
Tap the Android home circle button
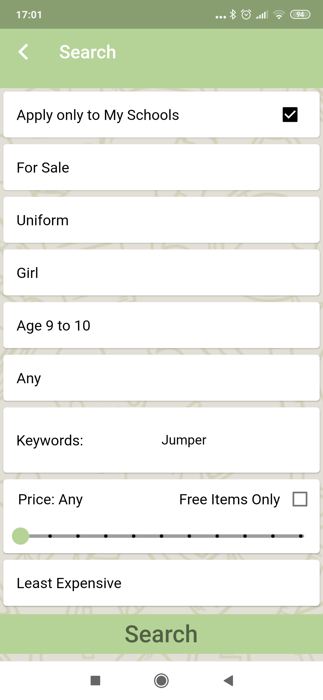161,681
